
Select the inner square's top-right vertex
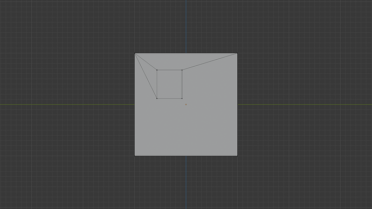[x=182, y=70]
